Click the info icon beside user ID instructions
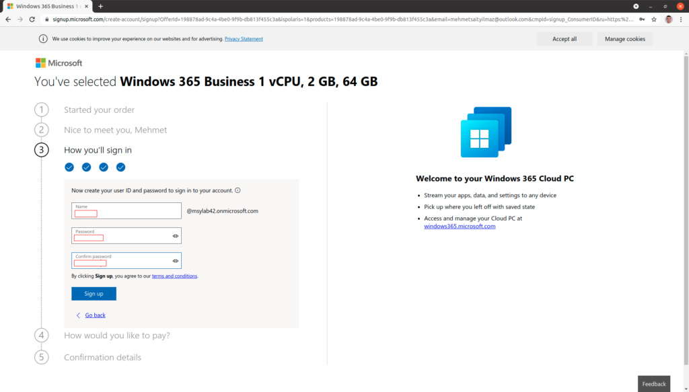Screen dimensions: 689x392 click(x=238, y=190)
